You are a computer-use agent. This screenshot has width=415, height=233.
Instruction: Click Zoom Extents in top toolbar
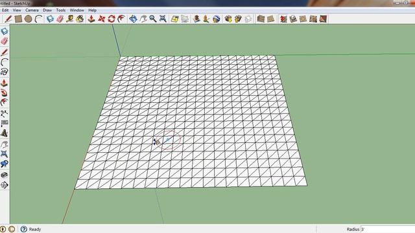[163, 19]
